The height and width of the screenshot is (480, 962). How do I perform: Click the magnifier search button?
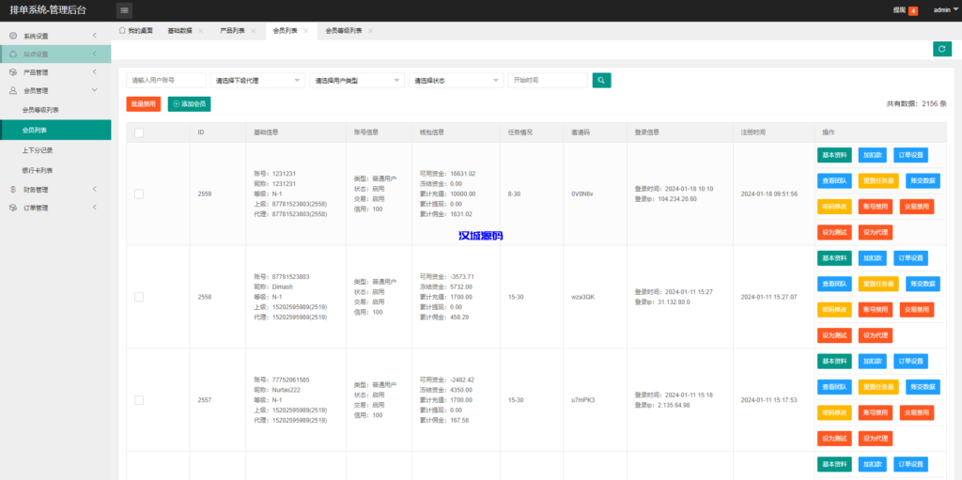point(601,81)
